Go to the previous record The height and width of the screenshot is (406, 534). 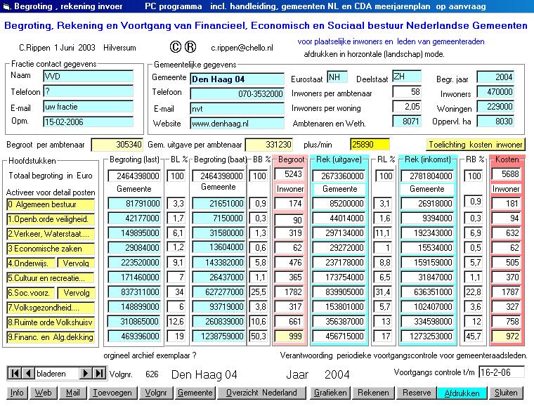point(27,373)
